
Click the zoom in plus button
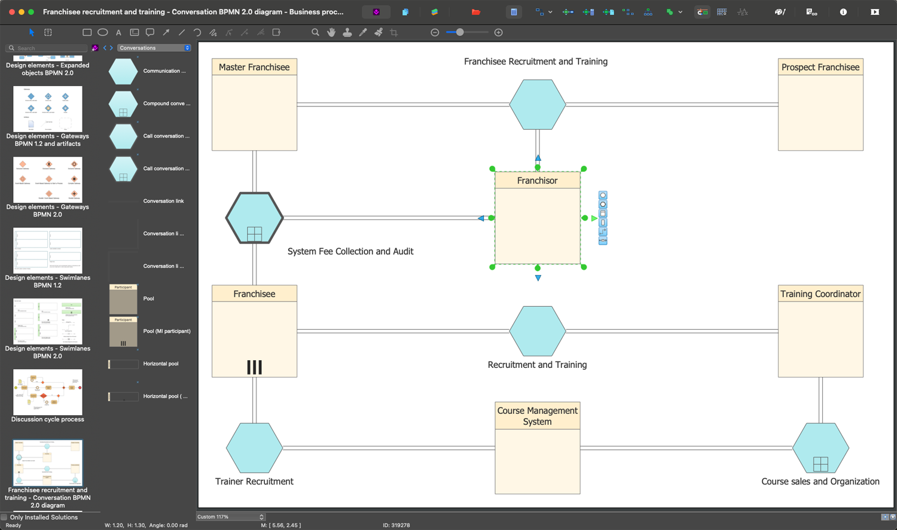[499, 32]
